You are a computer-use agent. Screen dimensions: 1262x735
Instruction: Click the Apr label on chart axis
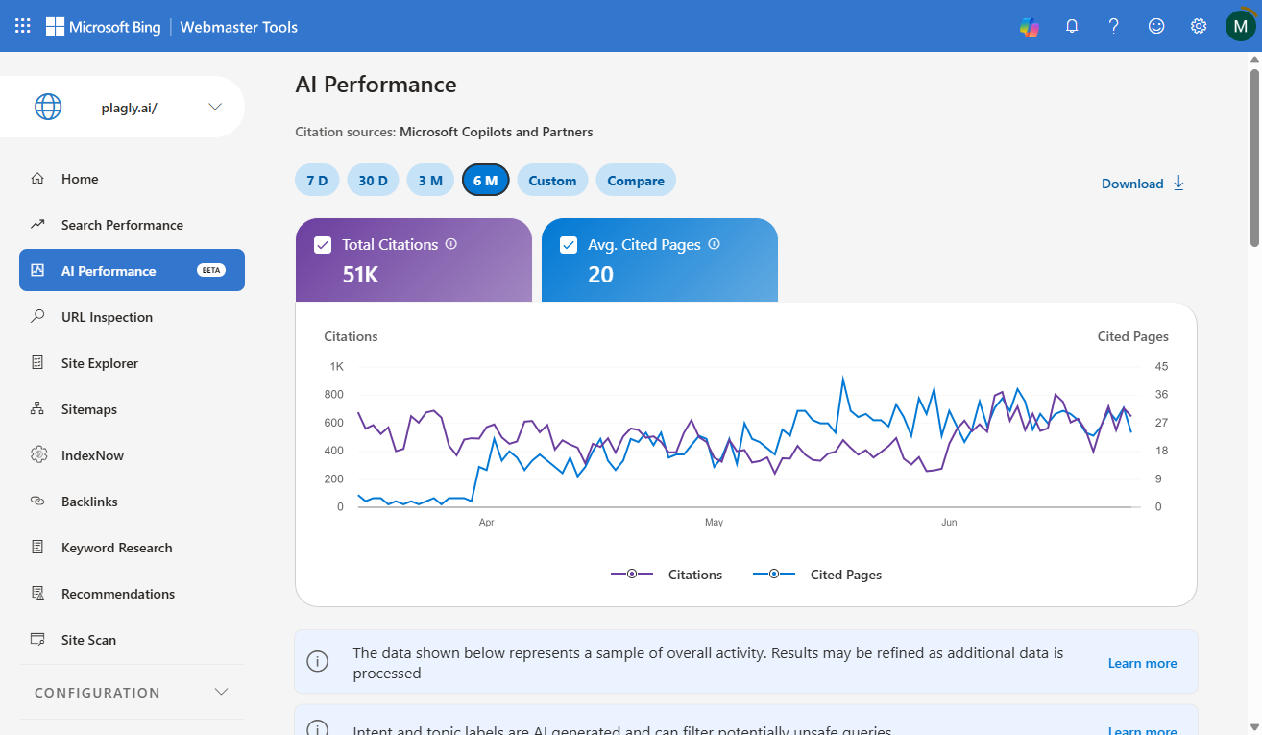pos(486,523)
